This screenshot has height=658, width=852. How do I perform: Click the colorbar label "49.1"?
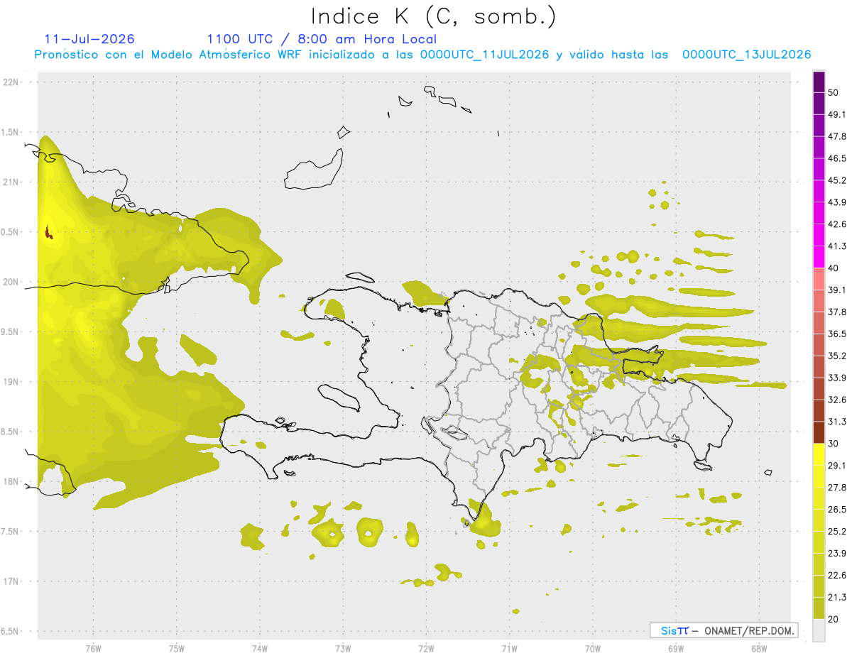(837, 114)
